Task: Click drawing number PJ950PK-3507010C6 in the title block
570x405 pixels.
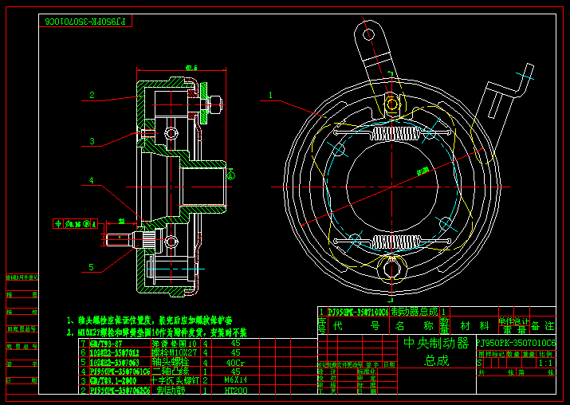Action: point(516,343)
